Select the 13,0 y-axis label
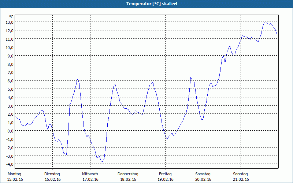 (9, 22)
